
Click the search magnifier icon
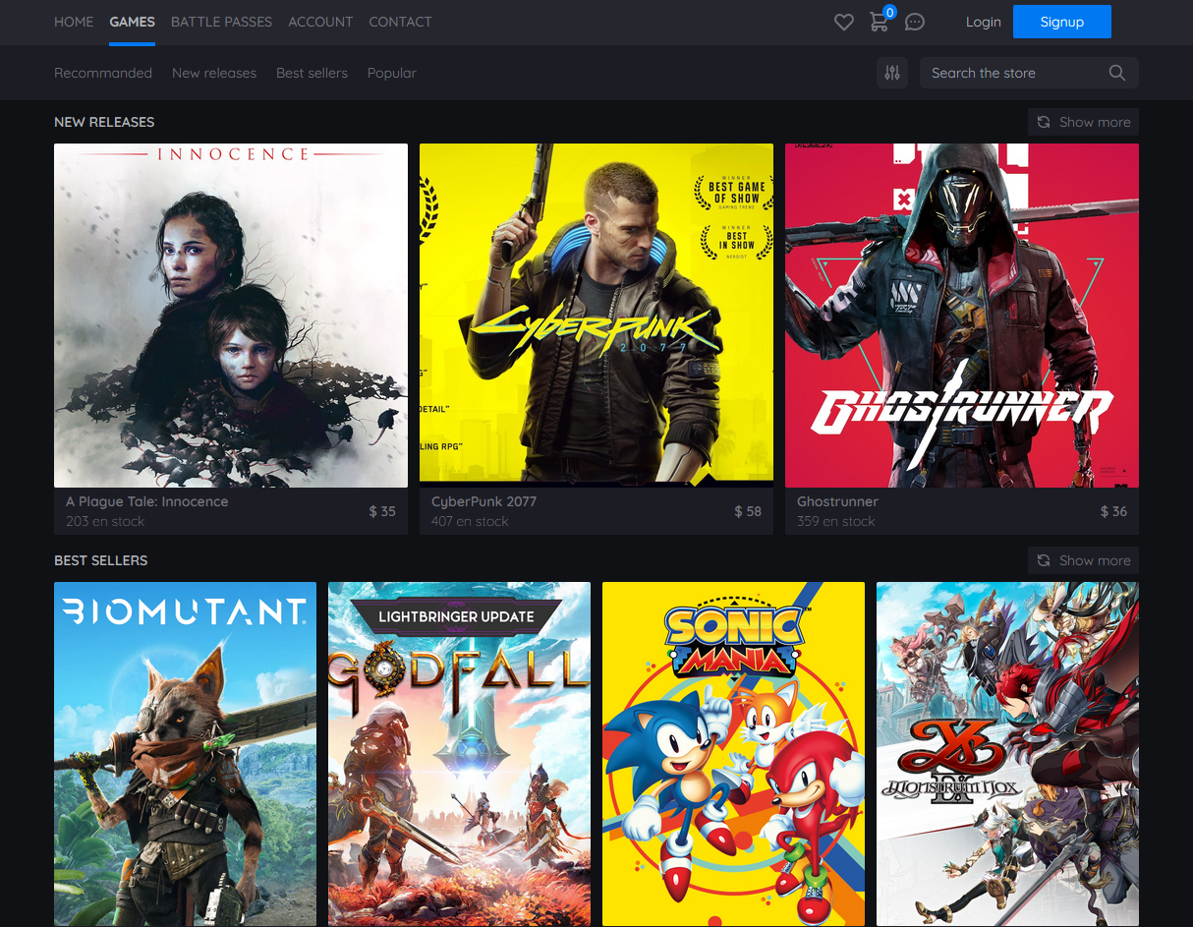(1117, 73)
